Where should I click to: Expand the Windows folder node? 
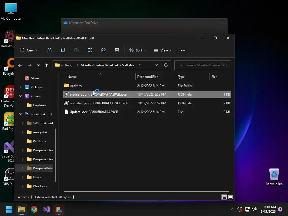(22, 186)
